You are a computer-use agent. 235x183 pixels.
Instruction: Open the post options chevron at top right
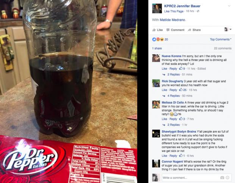(229, 6)
